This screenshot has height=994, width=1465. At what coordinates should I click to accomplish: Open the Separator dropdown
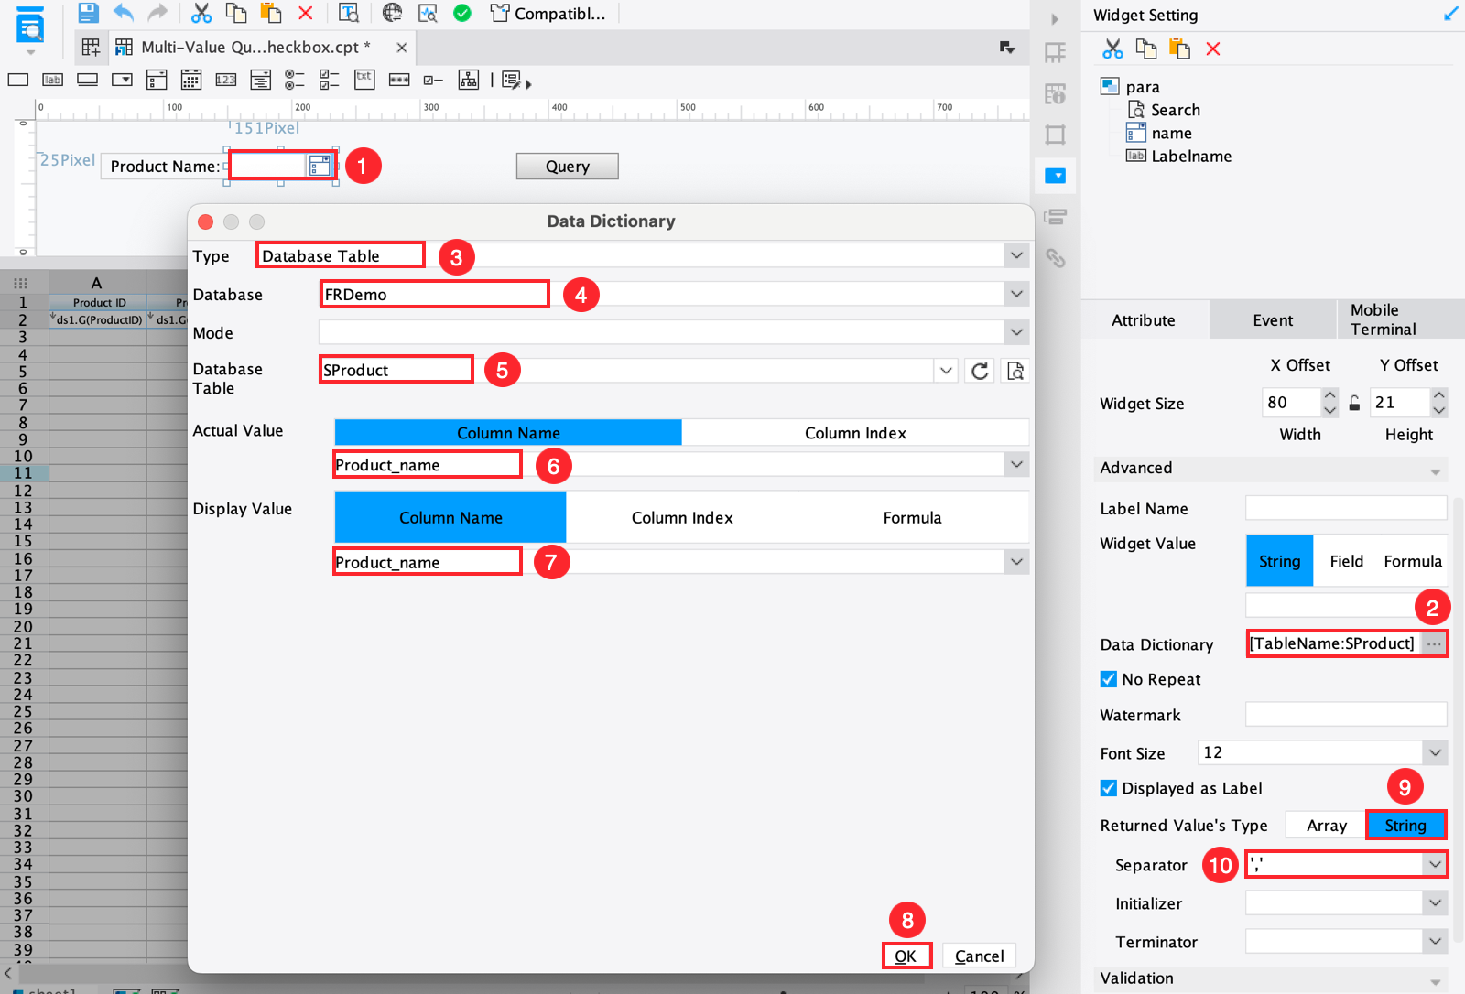[x=1435, y=864]
